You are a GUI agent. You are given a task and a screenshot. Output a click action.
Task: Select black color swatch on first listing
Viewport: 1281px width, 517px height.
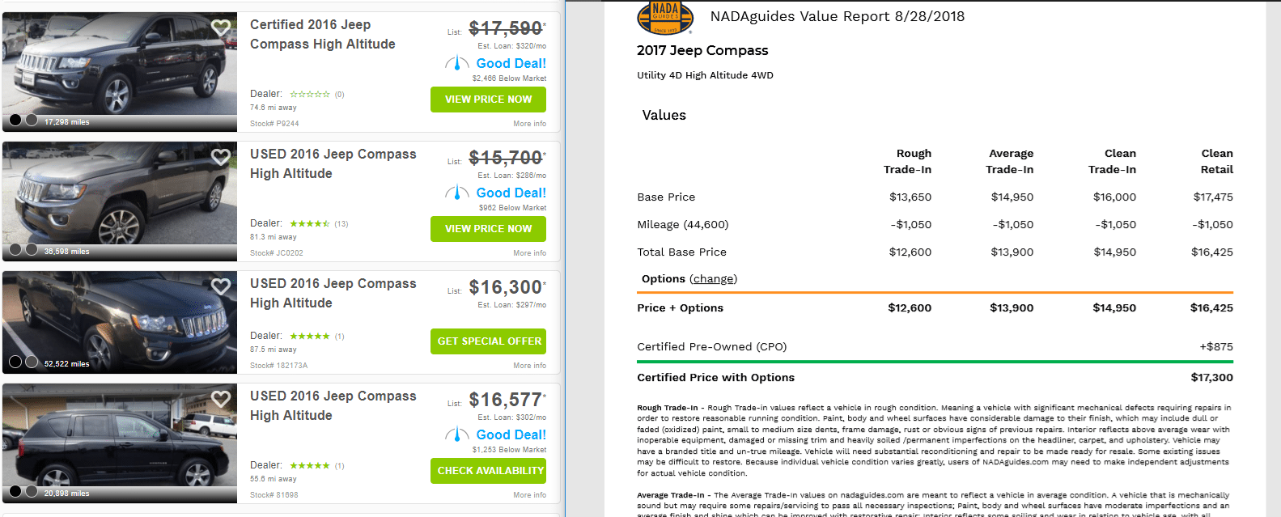tap(15, 120)
